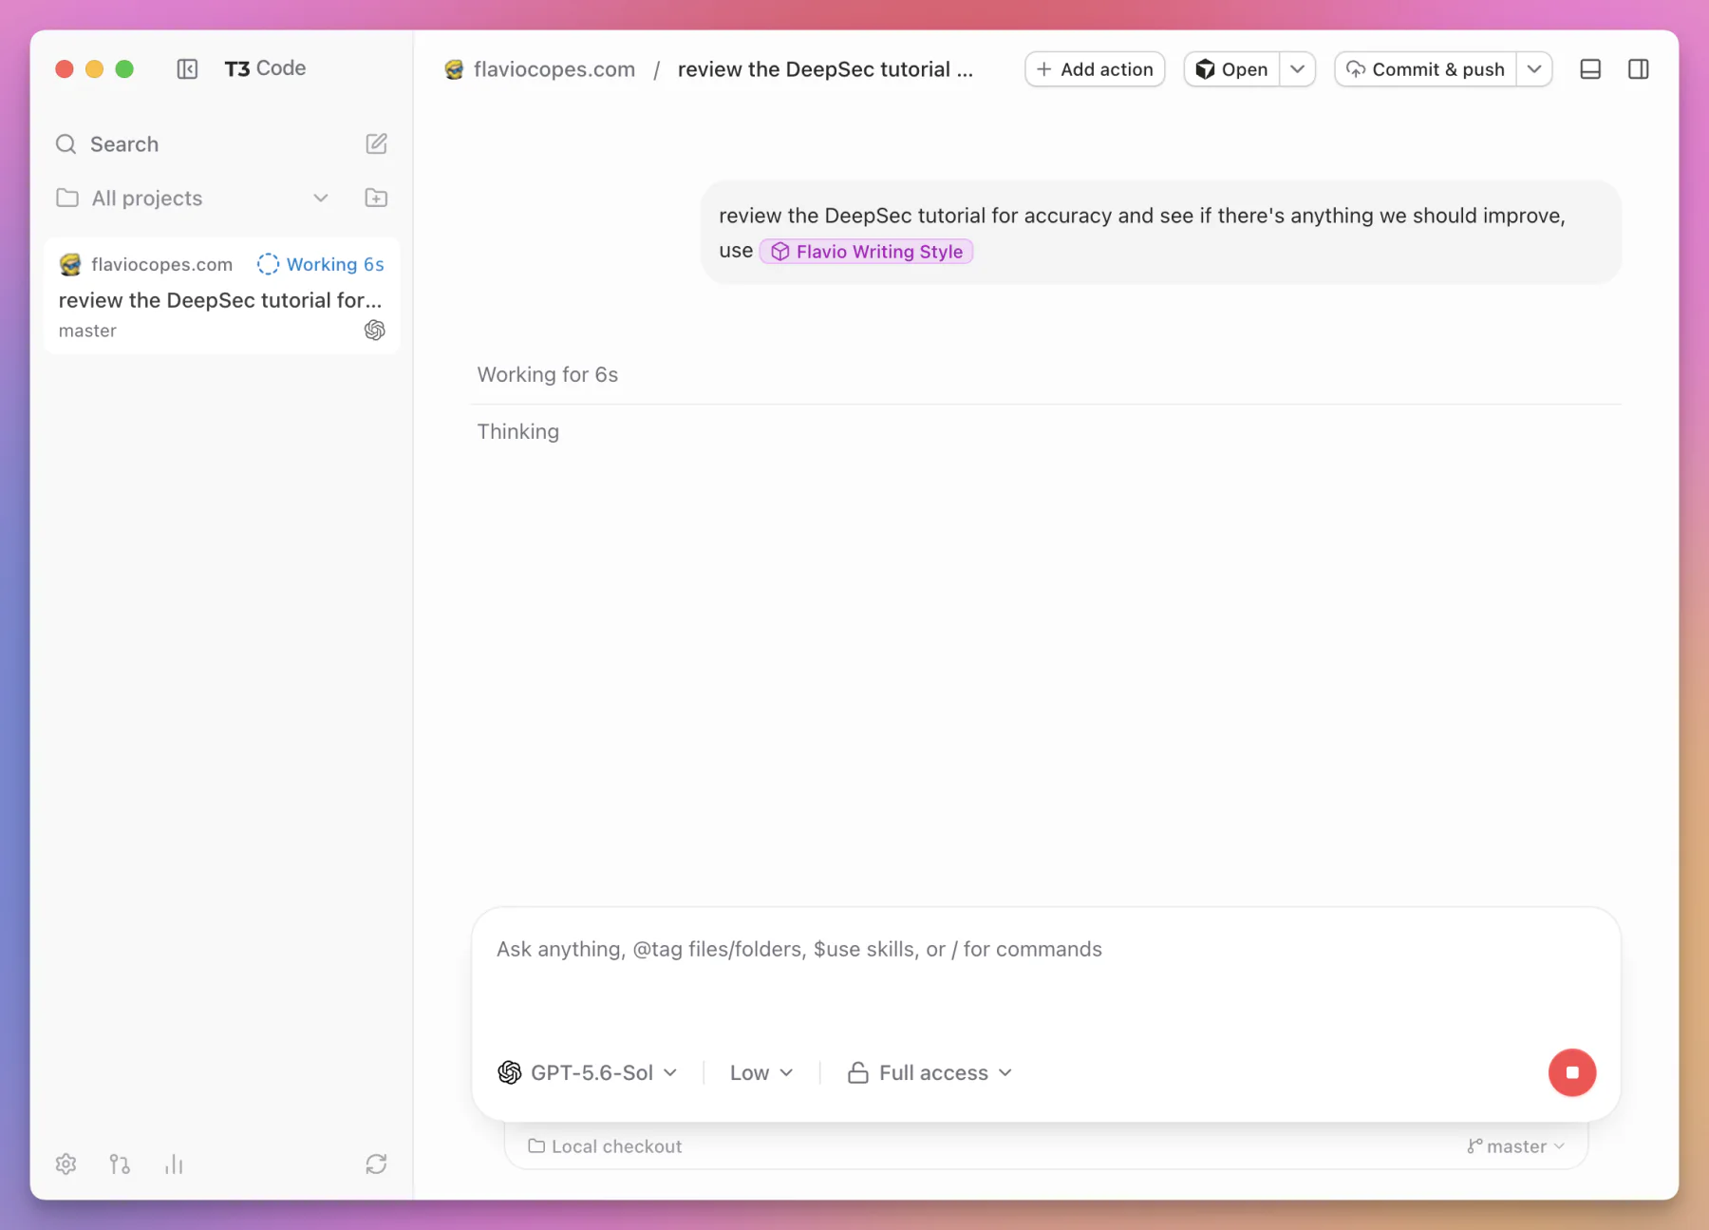1709x1230 pixels.
Task: Open the Full access permissions dropdown
Action: point(930,1072)
